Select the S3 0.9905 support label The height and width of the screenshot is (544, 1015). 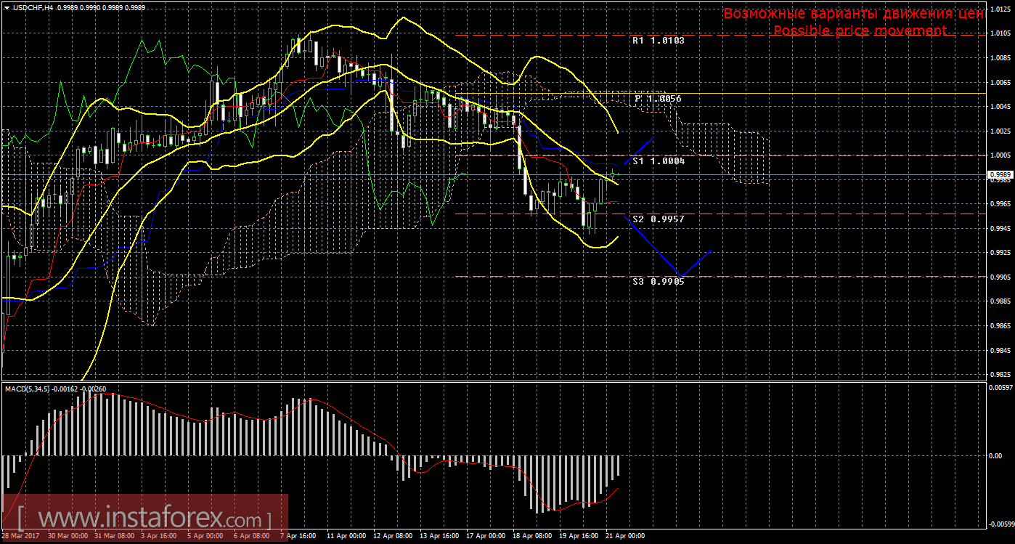click(658, 282)
